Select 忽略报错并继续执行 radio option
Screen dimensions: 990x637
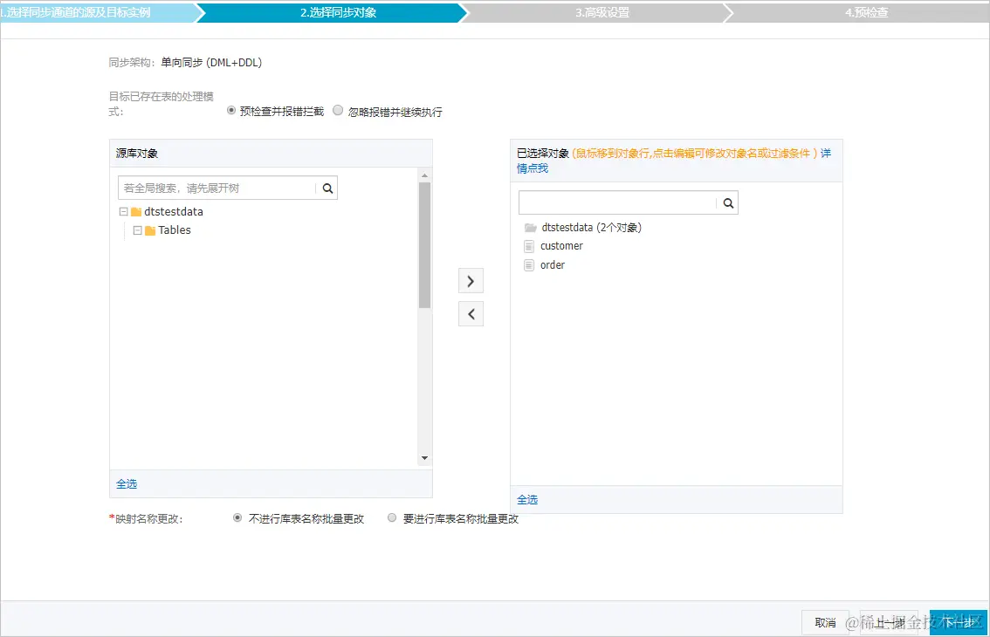339,111
